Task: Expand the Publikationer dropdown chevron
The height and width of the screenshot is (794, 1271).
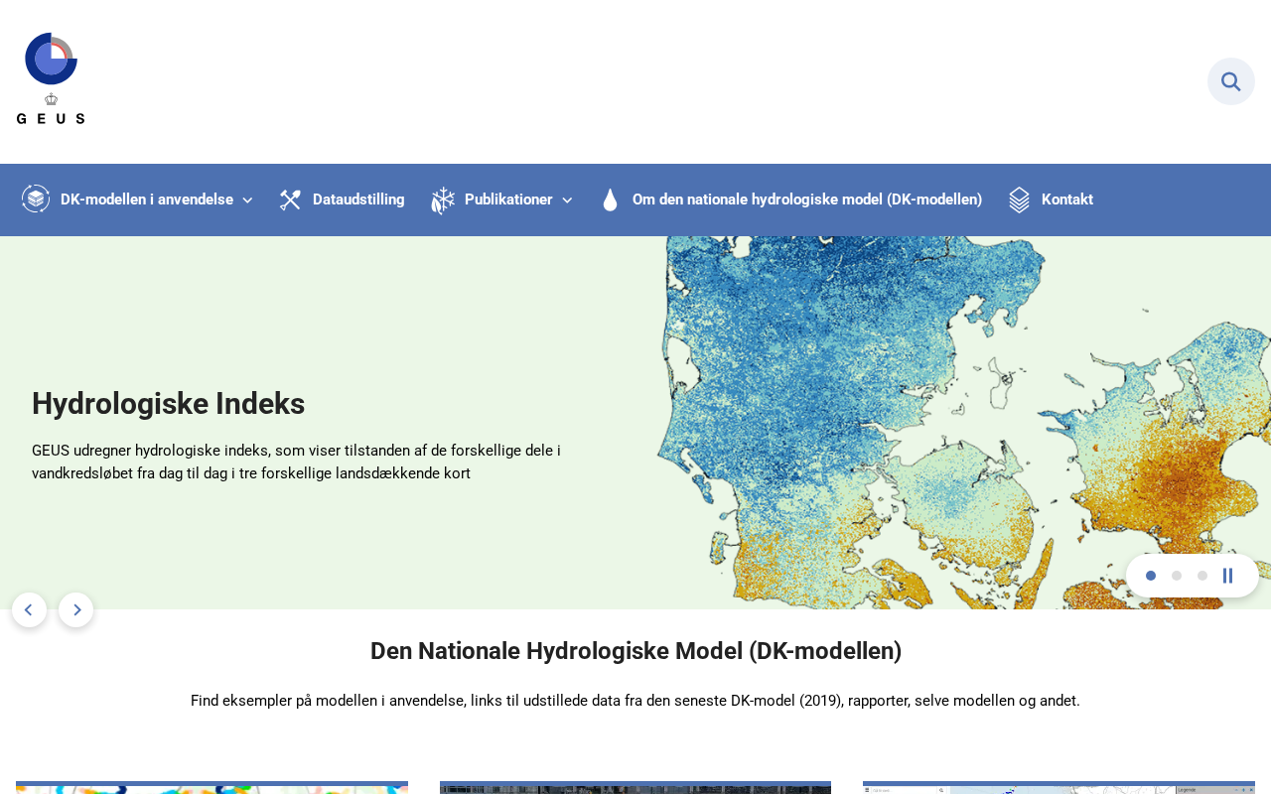Action: coord(567,200)
